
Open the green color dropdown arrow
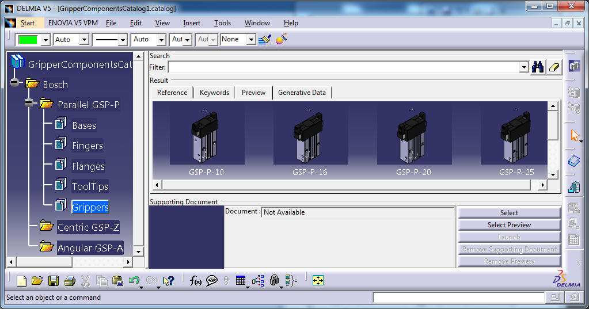[x=45, y=40]
